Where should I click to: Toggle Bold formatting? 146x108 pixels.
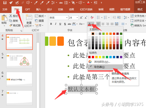tap(51, 24)
